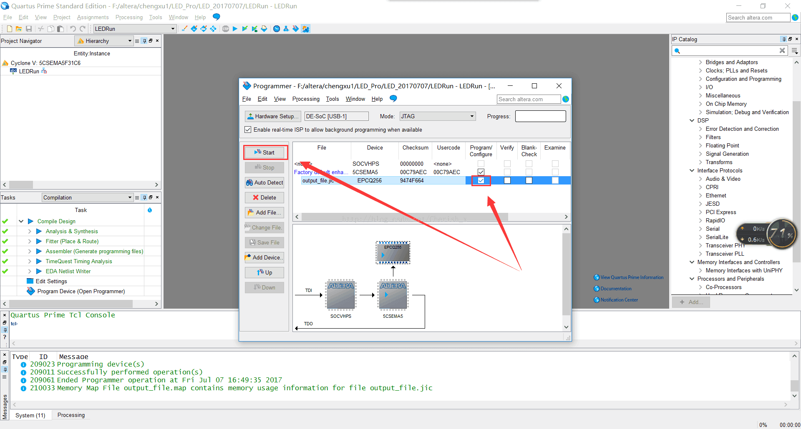Expand Bridges and Adaptors in IP Catalog
Viewport: 801px width, 429px height.
click(700, 62)
